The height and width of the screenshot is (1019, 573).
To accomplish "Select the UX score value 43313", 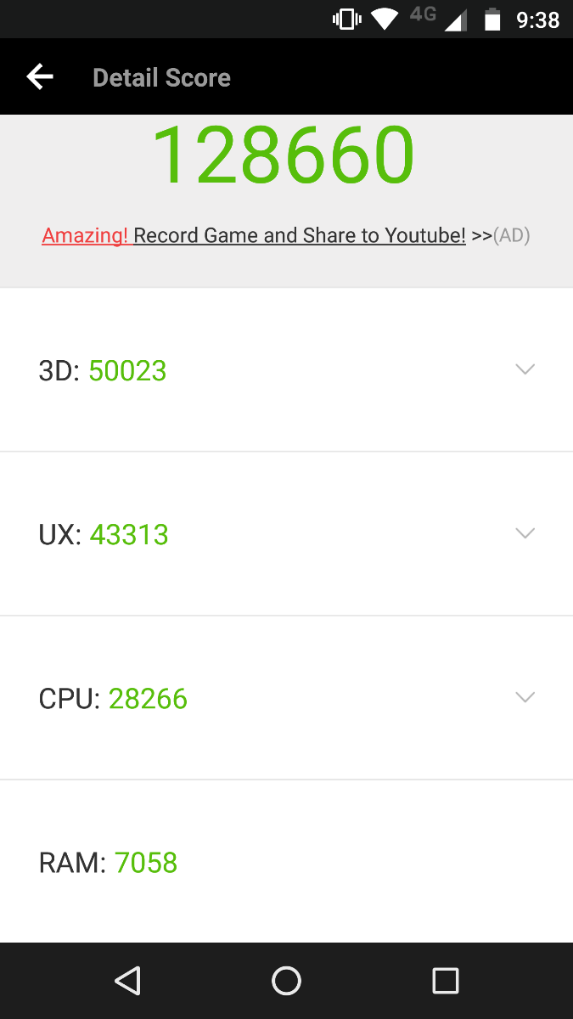I will click(x=129, y=535).
